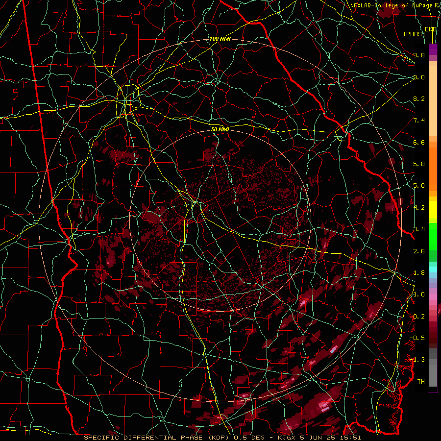The image size is (441, 441).
Task: Click the 0.2 value on the color scale
Action: coord(419,317)
